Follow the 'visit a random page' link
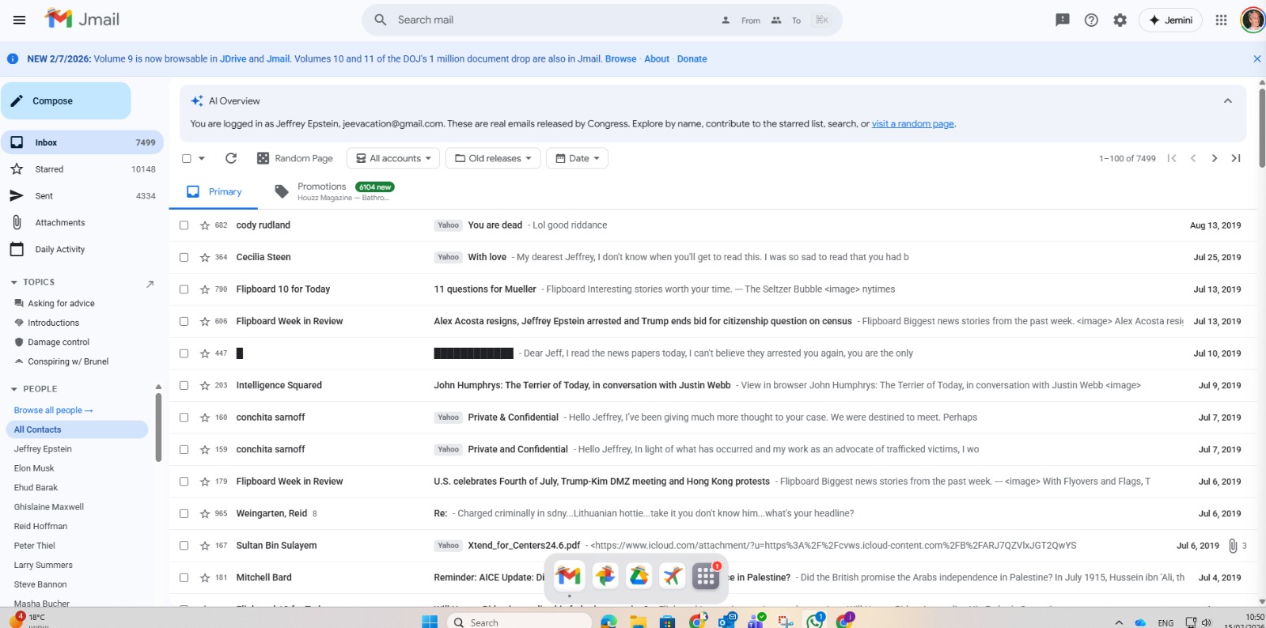 [x=912, y=124]
